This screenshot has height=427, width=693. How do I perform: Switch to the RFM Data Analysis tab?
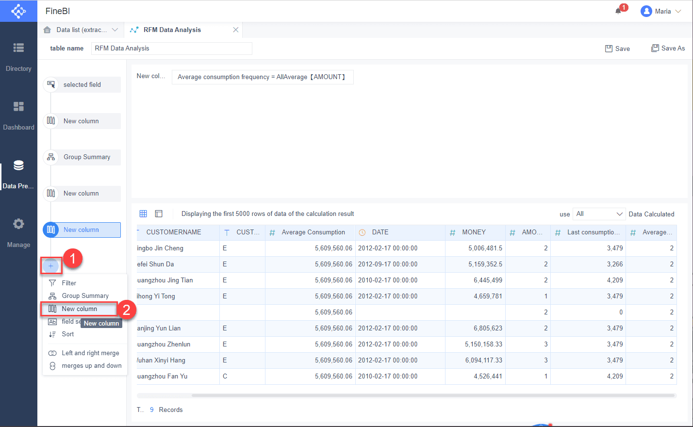(x=183, y=30)
